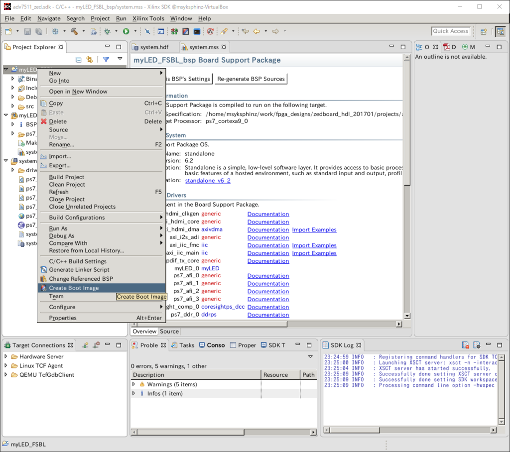Open Project Explorer View Menu triangle
Screen dimensions: 510x452
coord(120,59)
